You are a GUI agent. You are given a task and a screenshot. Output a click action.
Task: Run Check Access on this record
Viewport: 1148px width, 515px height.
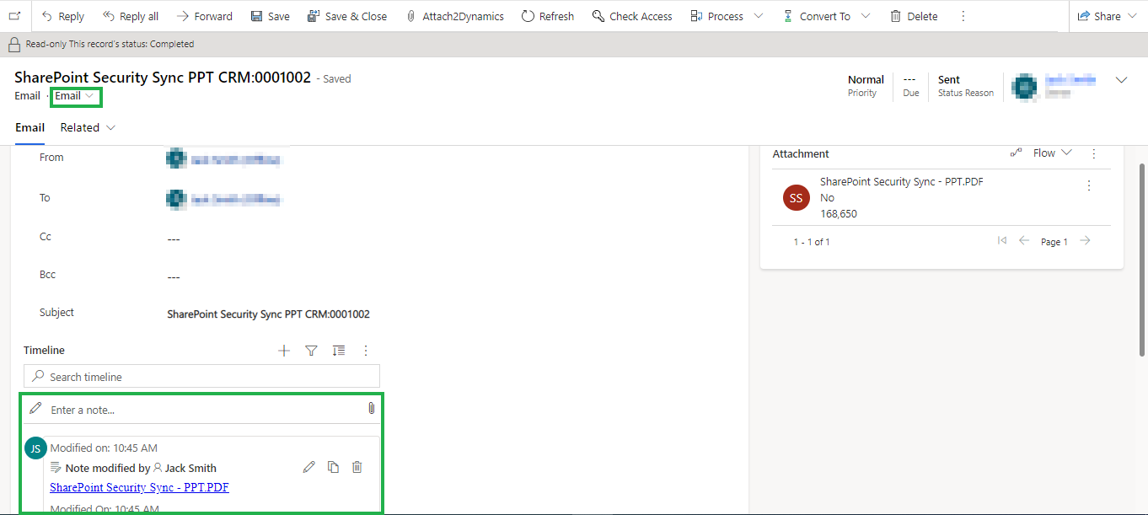(631, 15)
